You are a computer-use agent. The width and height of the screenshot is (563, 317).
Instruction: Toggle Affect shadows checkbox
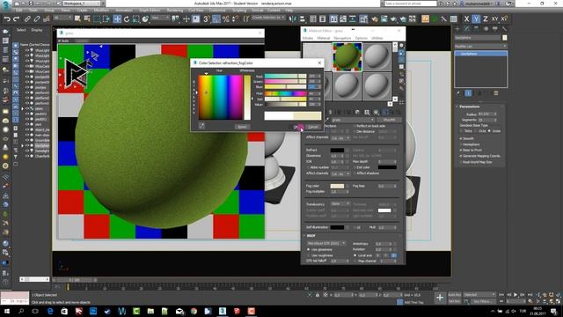pyautogui.click(x=355, y=173)
